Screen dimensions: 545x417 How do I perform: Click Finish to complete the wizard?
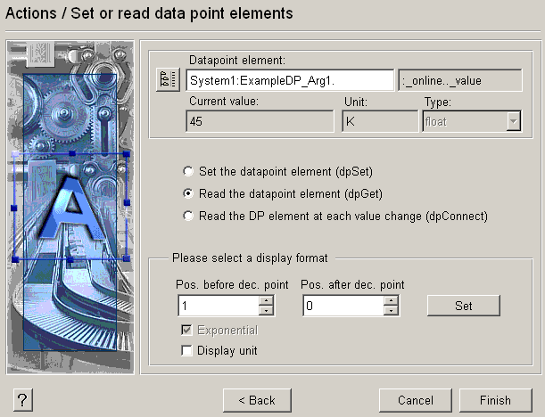pos(494,400)
